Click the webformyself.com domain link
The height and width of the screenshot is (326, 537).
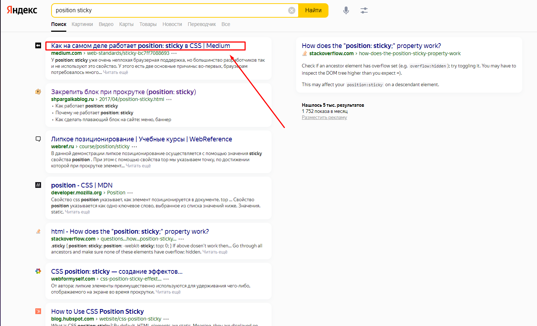tap(73, 279)
